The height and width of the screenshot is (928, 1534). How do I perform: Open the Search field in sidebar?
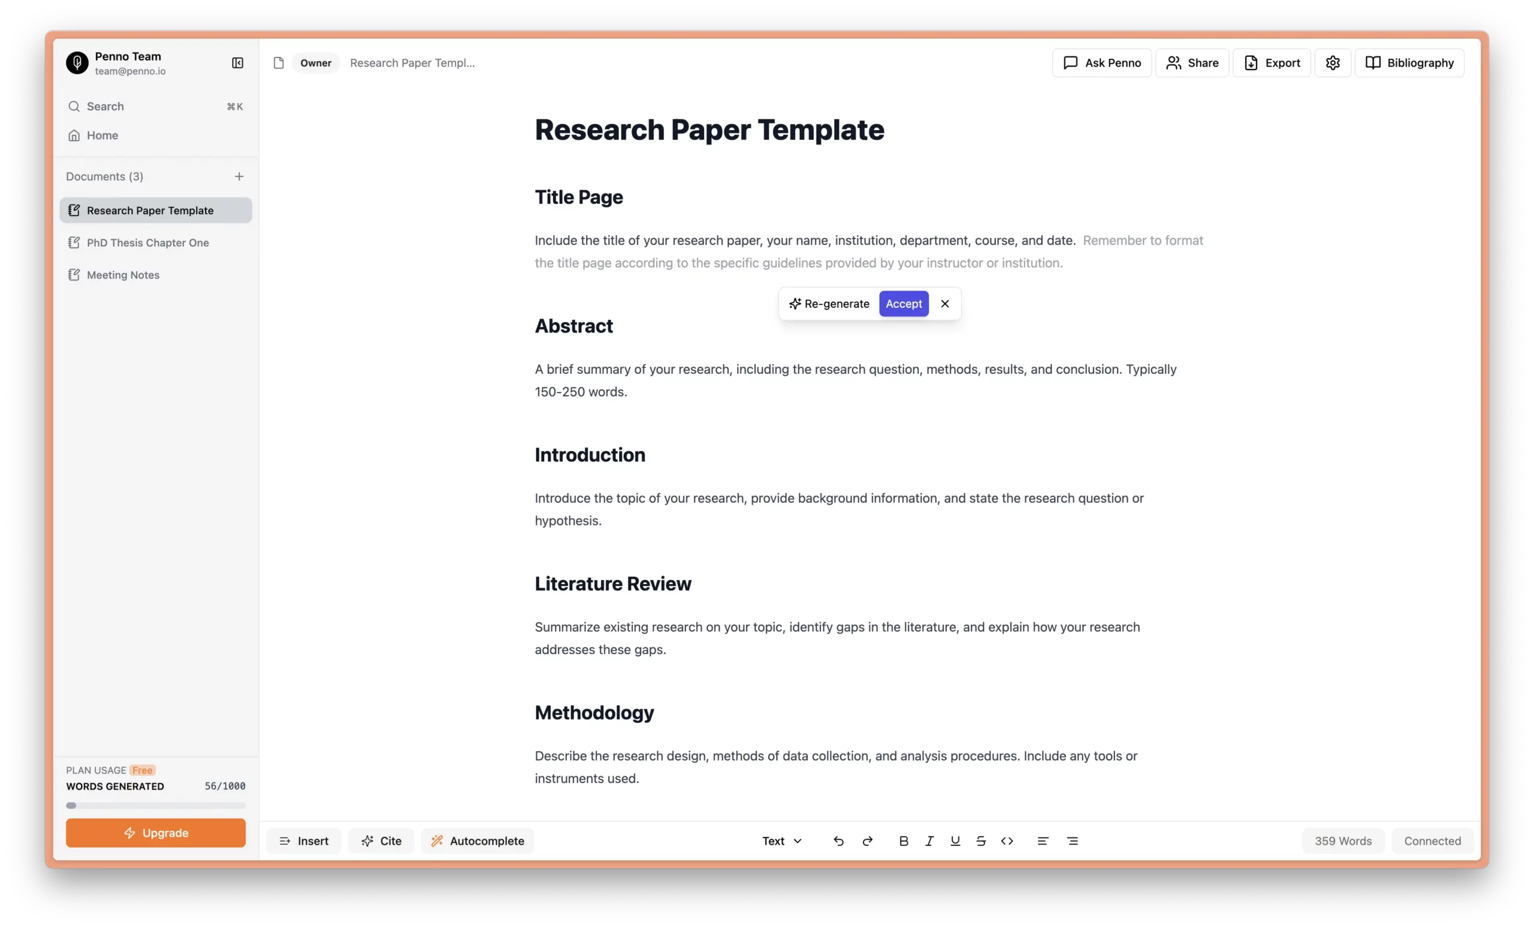click(x=155, y=107)
